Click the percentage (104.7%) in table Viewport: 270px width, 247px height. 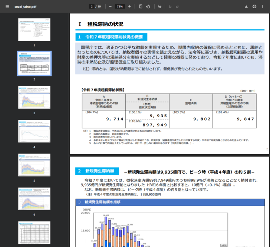pyautogui.click(x=92, y=112)
